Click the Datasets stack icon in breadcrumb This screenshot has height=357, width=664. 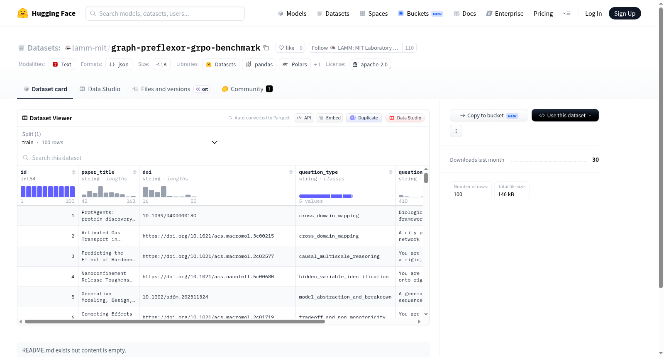[21, 48]
